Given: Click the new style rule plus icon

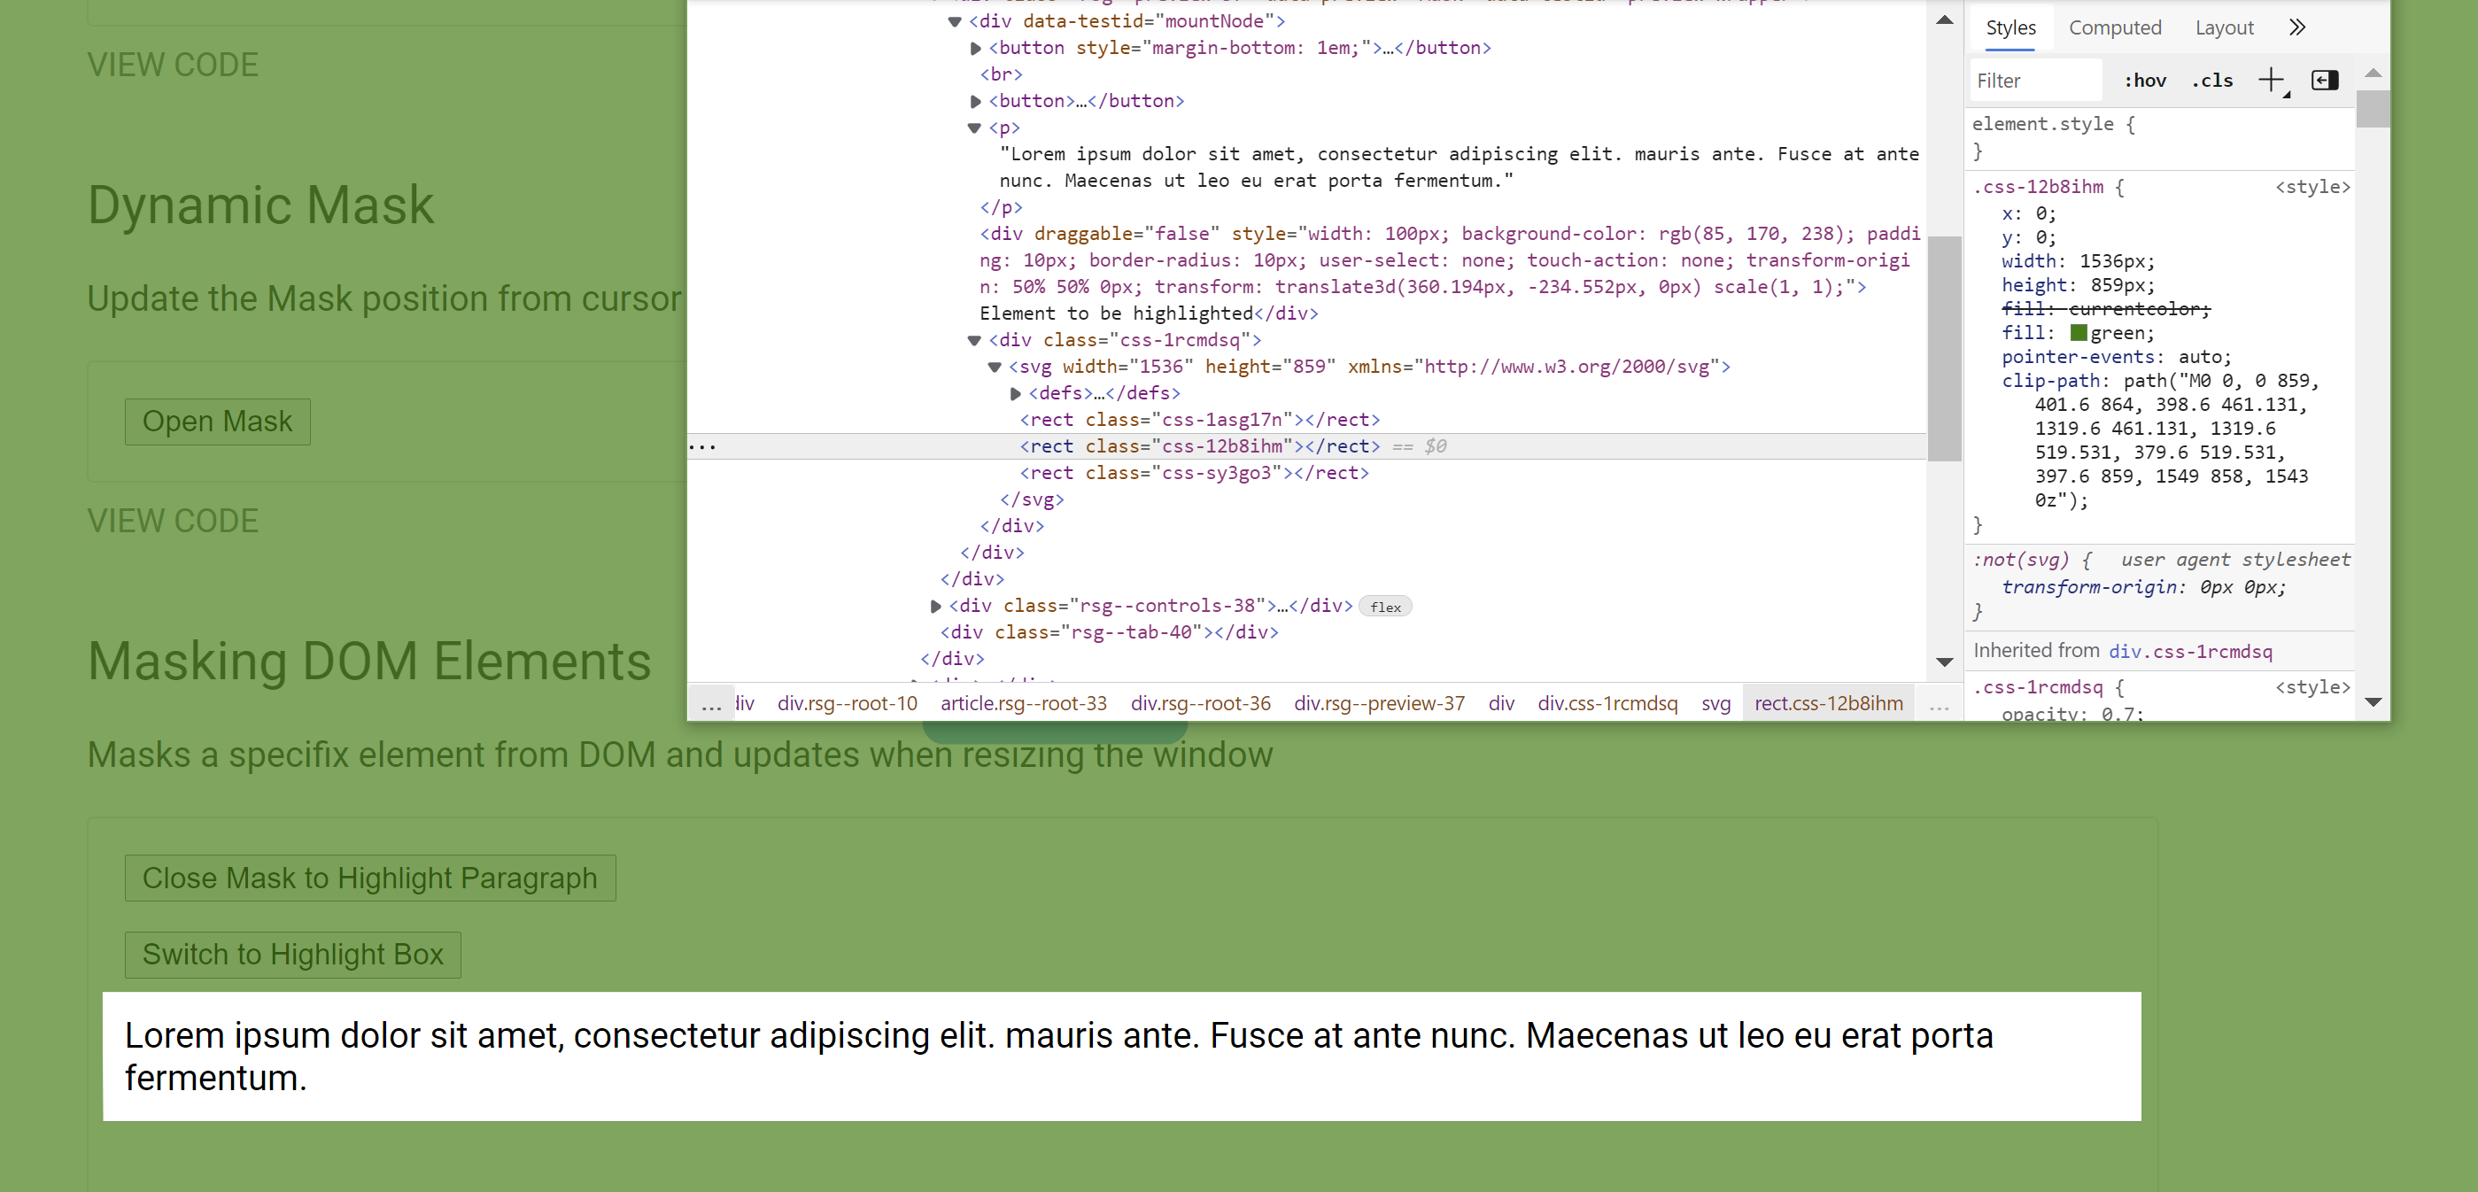Looking at the screenshot, I should coord(2271,81).
